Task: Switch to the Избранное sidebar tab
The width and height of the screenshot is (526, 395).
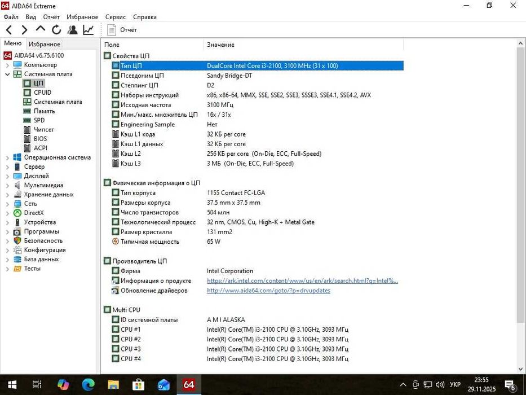Action: click(45, 44)
